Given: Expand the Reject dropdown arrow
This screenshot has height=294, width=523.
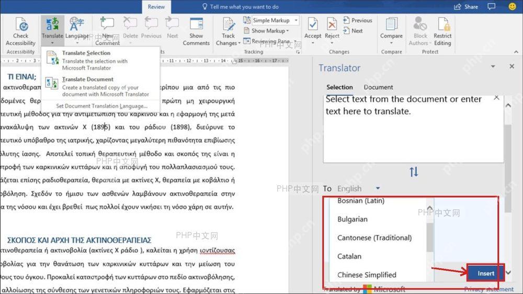Looking at the screenshot, I should [x=332, y=43].
